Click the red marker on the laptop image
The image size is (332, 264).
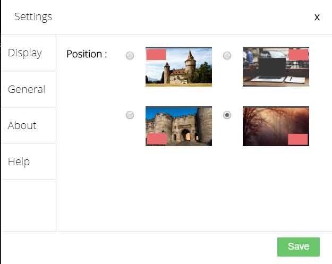(x=298, y=54)
